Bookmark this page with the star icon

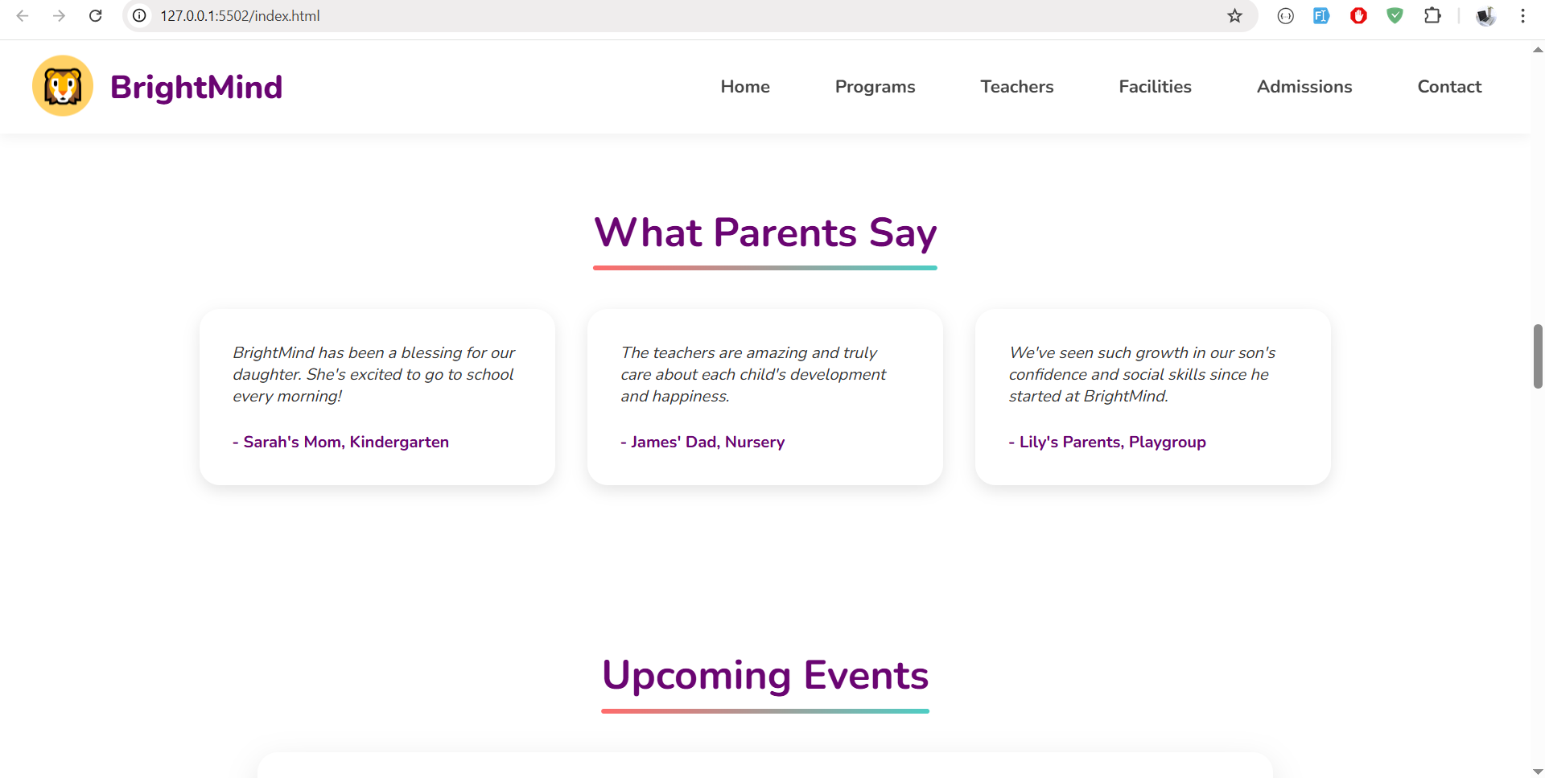click(1234, 16)
